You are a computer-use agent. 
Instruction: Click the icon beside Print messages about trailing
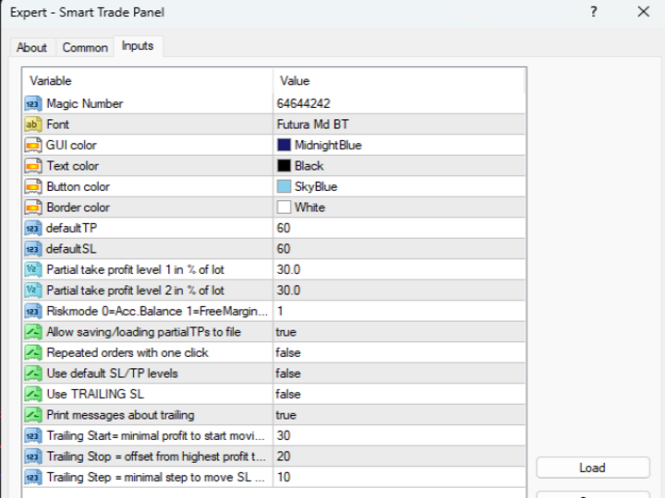pos(33,415)
